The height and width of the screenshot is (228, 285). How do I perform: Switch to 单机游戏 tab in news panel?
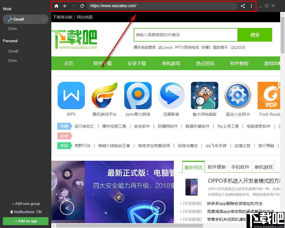click(264, 167)
